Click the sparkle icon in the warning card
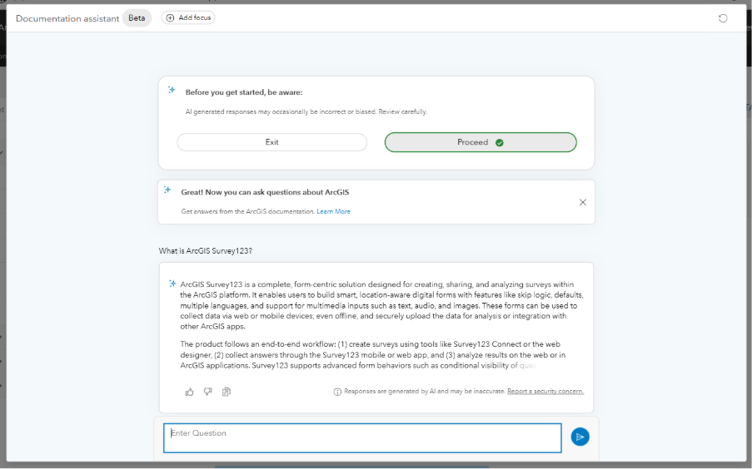752x469 pixels. click(172, 90)
